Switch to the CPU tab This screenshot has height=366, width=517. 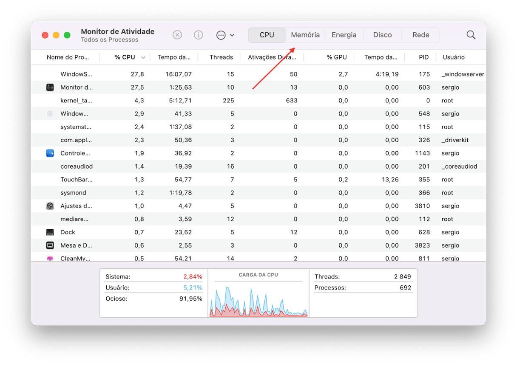coord(267,35)
